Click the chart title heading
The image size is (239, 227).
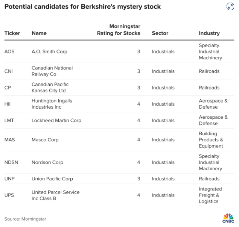pos(82,6)
